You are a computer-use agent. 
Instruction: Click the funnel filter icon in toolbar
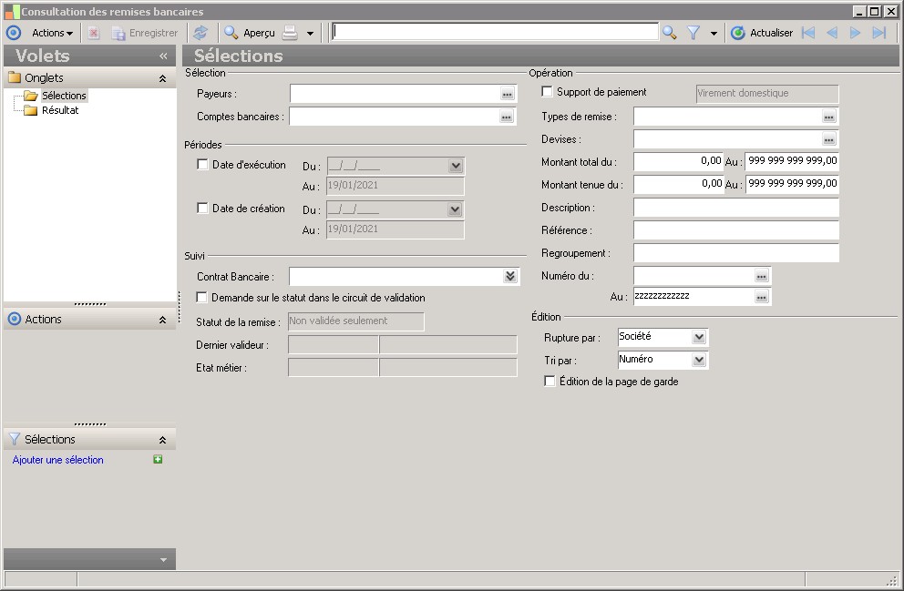693,33
